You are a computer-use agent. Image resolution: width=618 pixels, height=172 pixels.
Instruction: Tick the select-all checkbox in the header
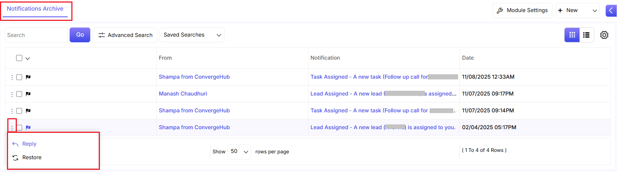tap(19, 58)
